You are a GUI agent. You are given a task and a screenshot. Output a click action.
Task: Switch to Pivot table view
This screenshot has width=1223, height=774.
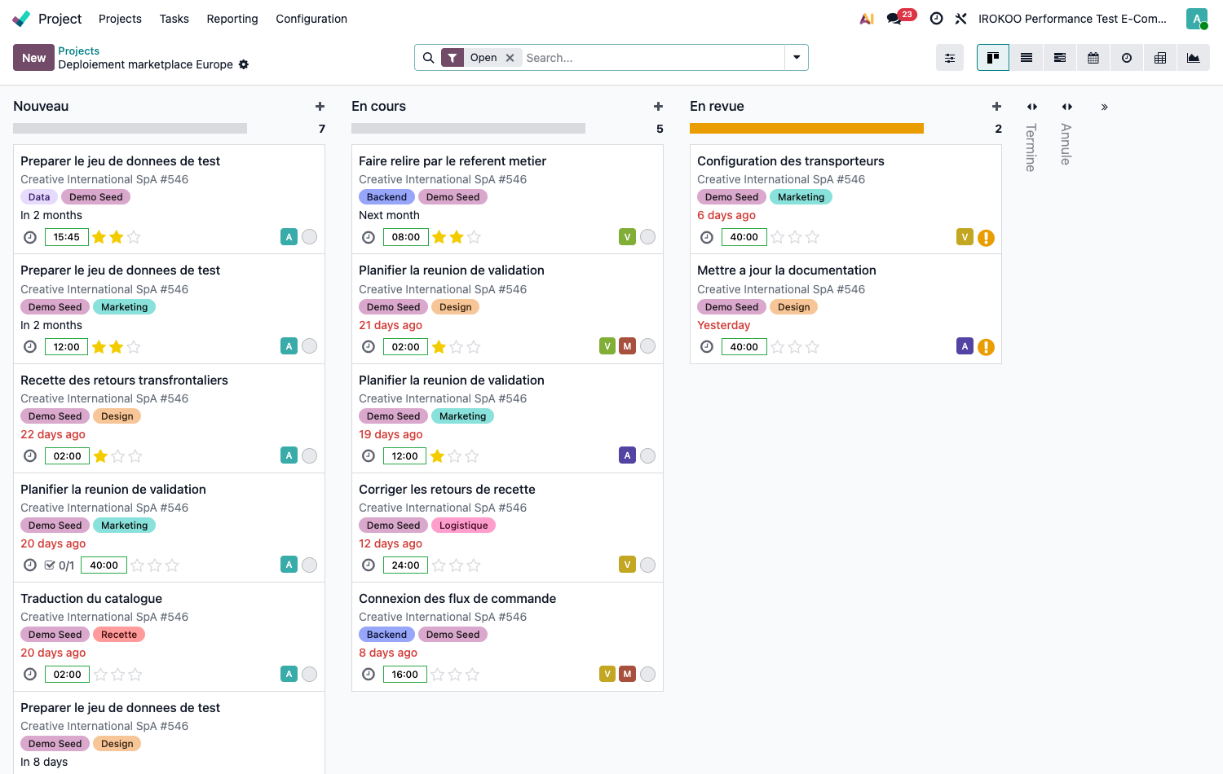tap(1160, 58)
